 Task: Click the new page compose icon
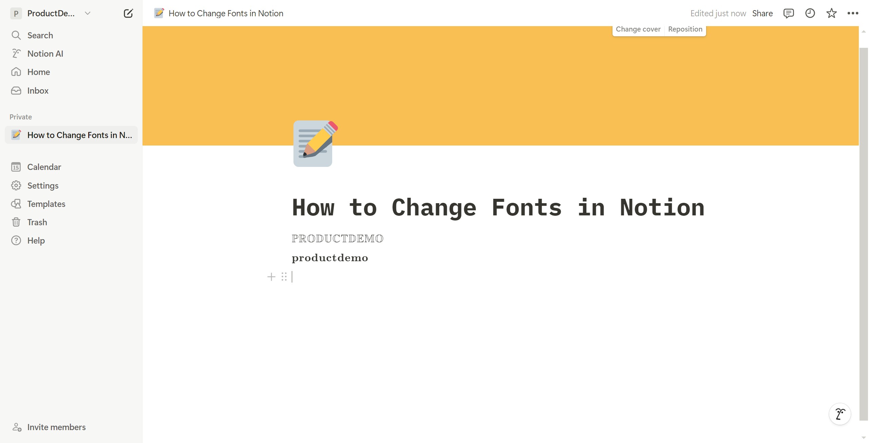(128, 13)
